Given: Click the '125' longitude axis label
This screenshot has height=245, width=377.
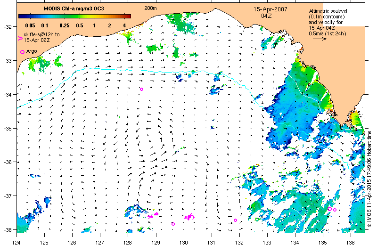Looking at the screenshot, I should point(44,242).
